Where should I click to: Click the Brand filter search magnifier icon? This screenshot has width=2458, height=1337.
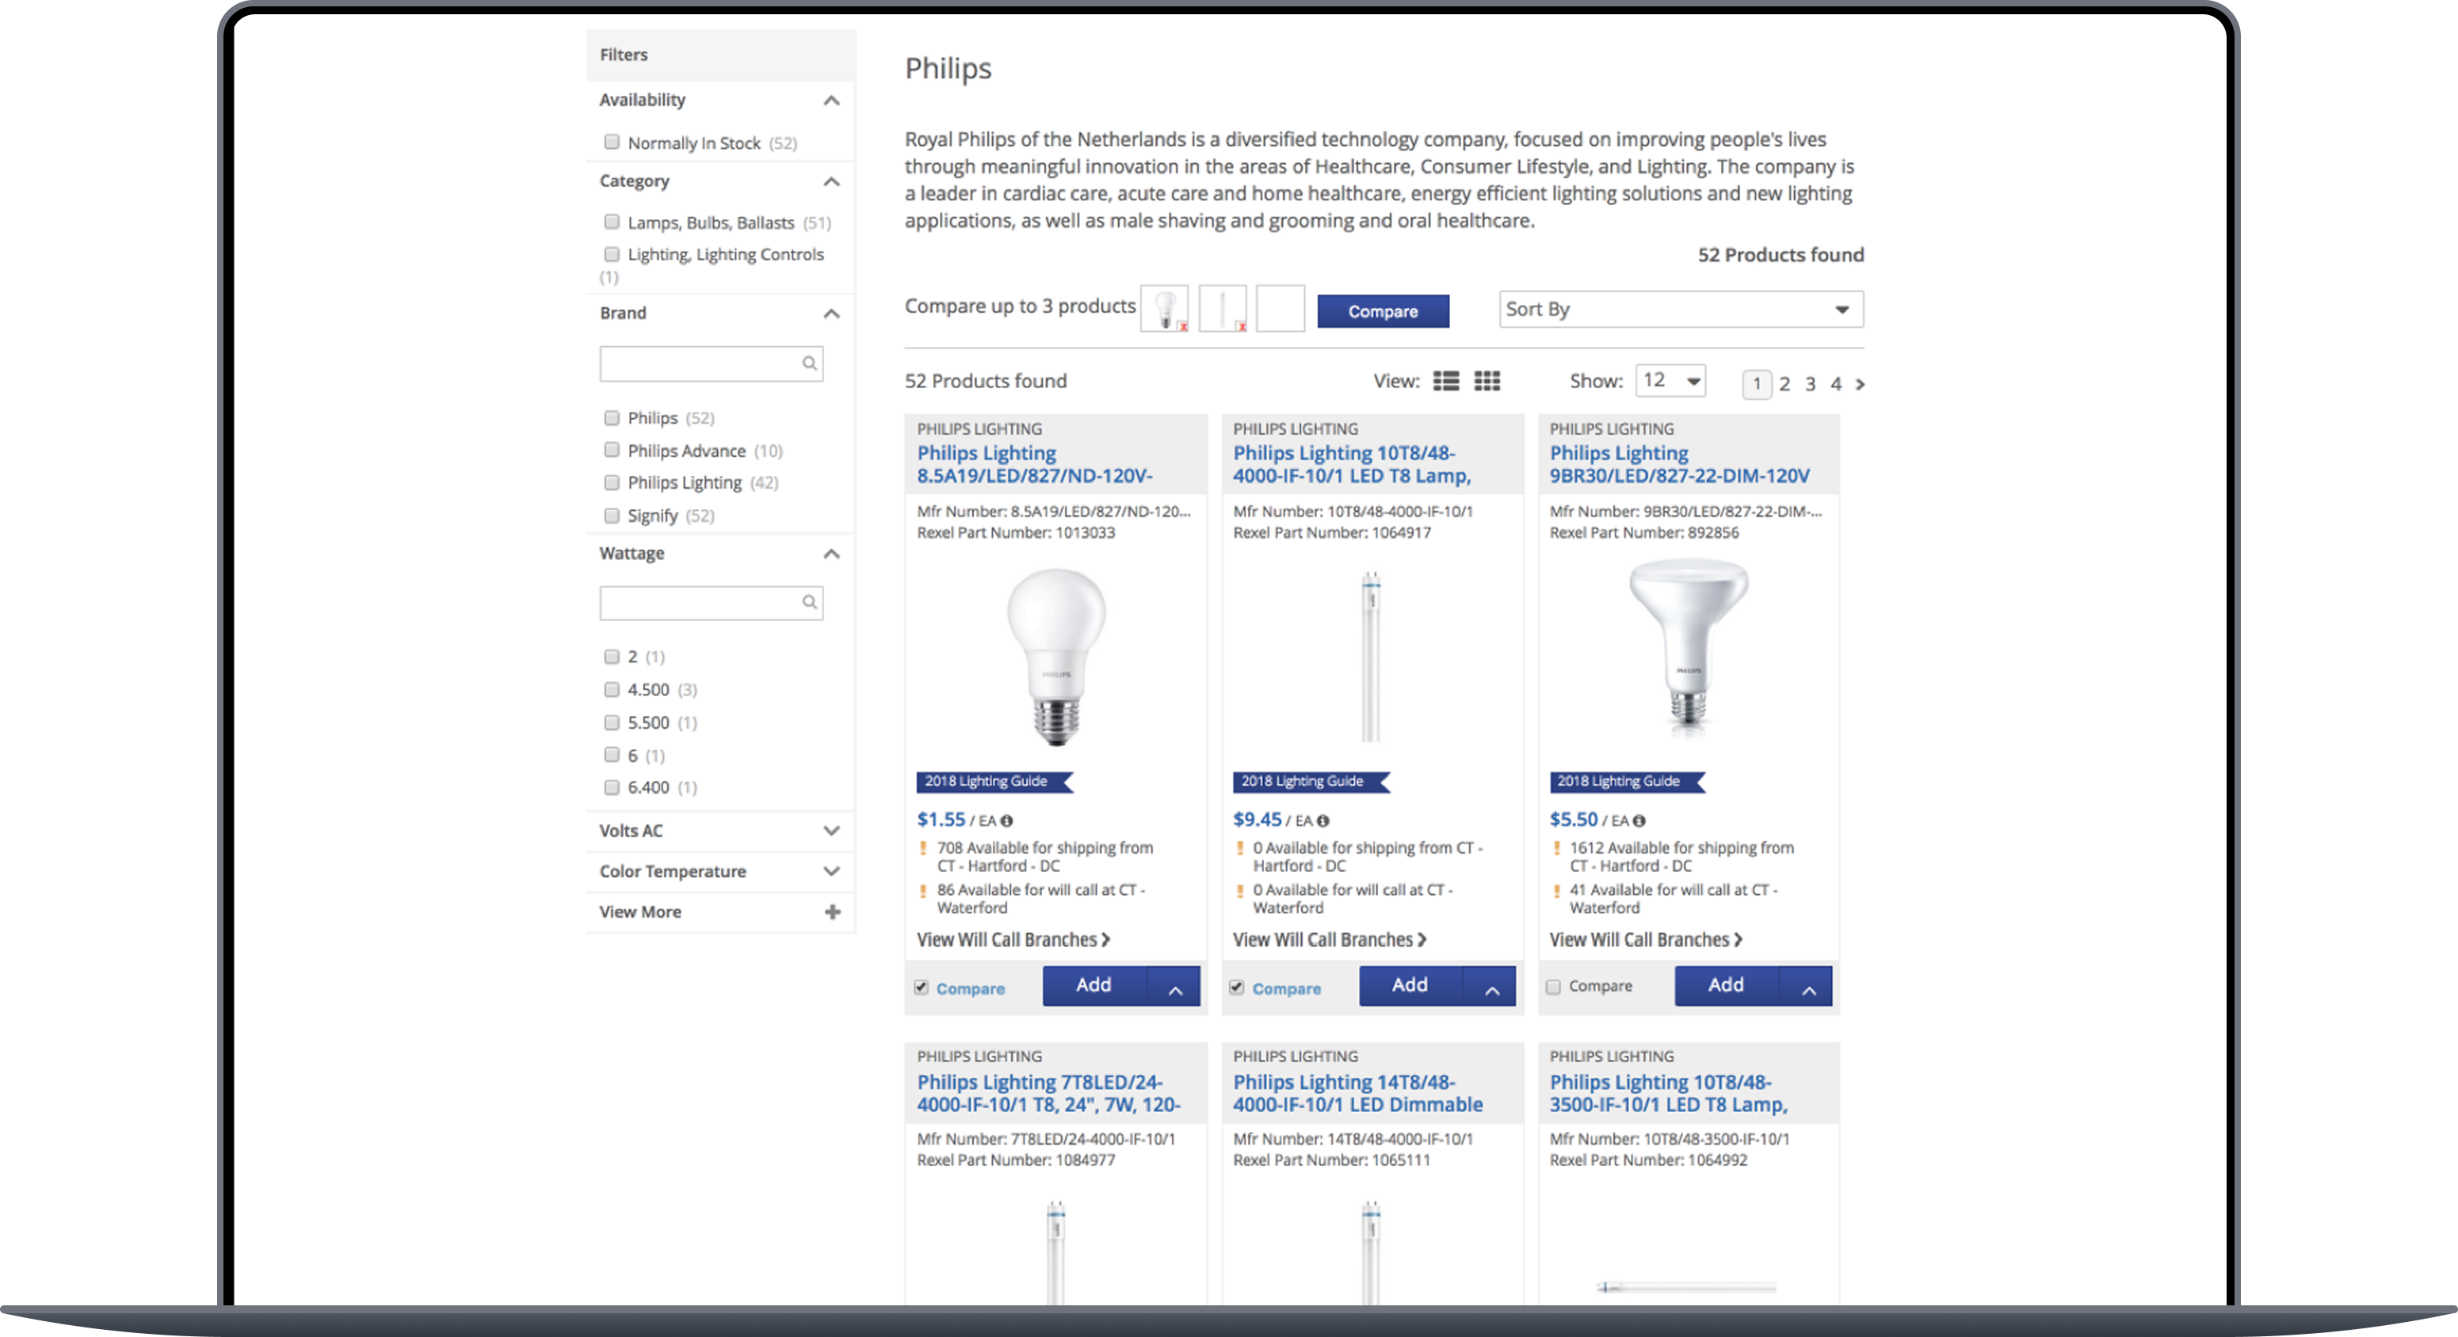(x=809, y=364)
